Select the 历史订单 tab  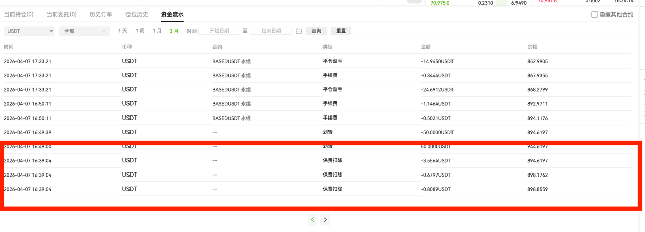(101, 14)
